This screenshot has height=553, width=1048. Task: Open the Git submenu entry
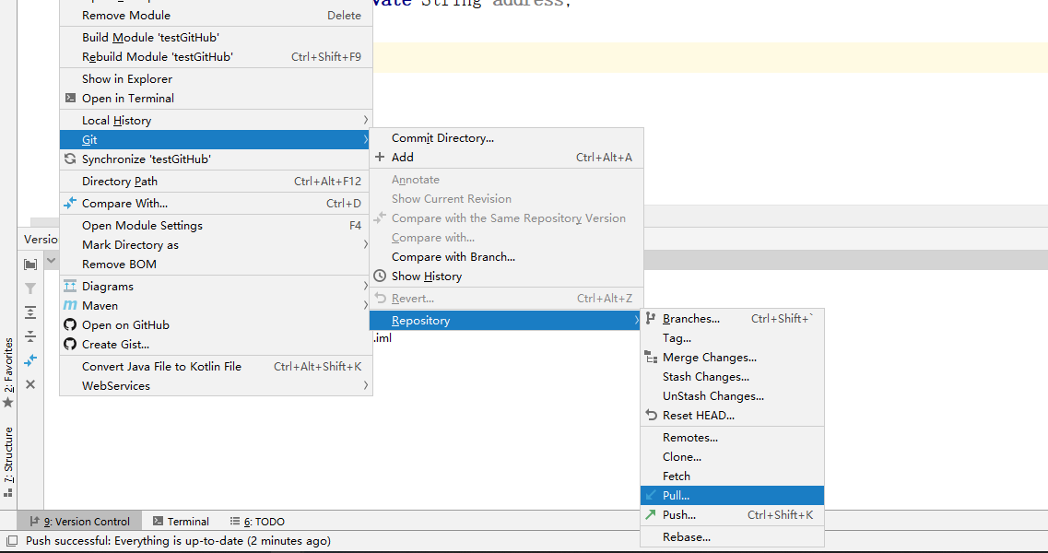[216, 140]
